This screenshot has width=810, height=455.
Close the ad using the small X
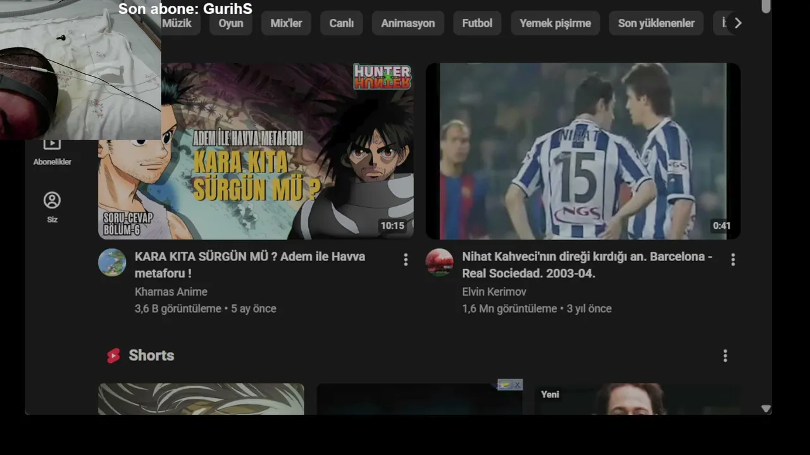[517, 385]
